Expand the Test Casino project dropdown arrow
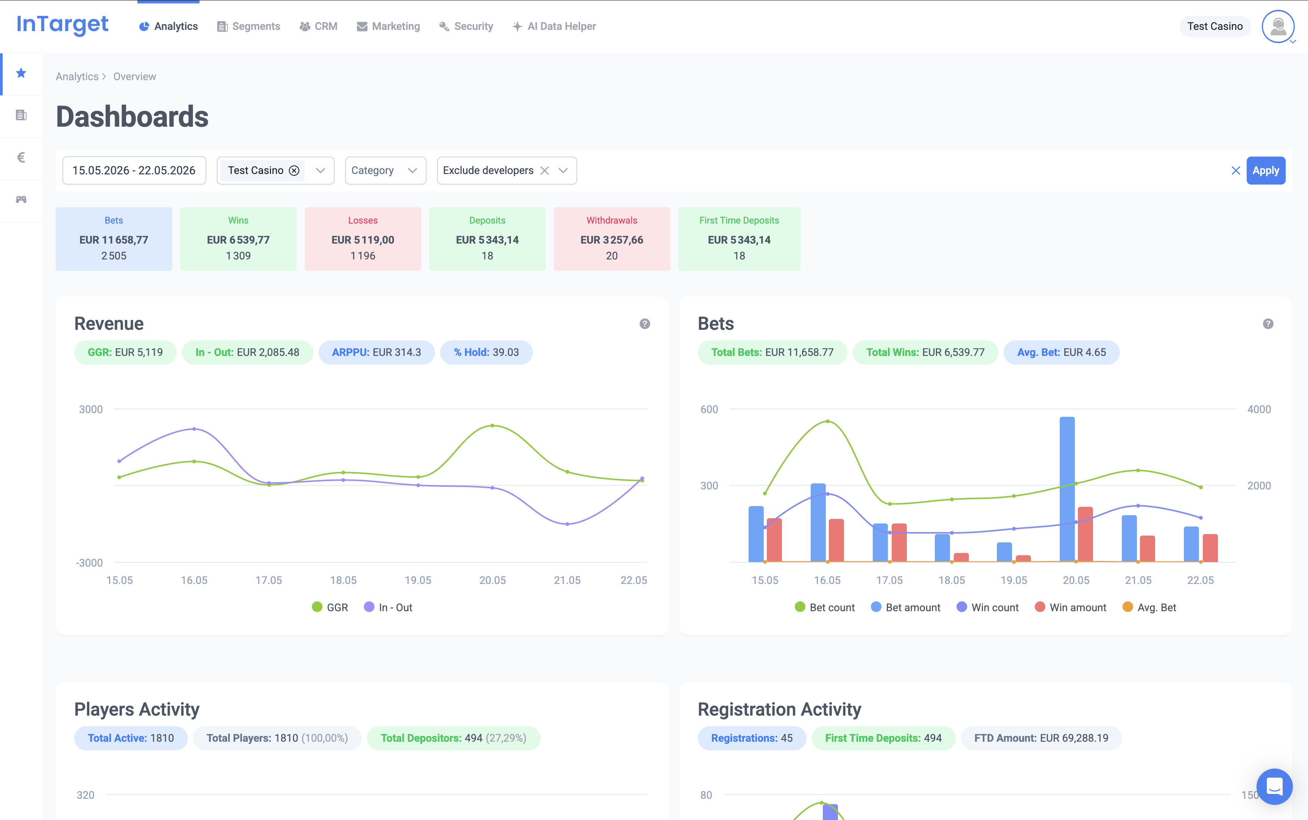1308x820 pixels. pyautogui.click(x=321, y=171)
